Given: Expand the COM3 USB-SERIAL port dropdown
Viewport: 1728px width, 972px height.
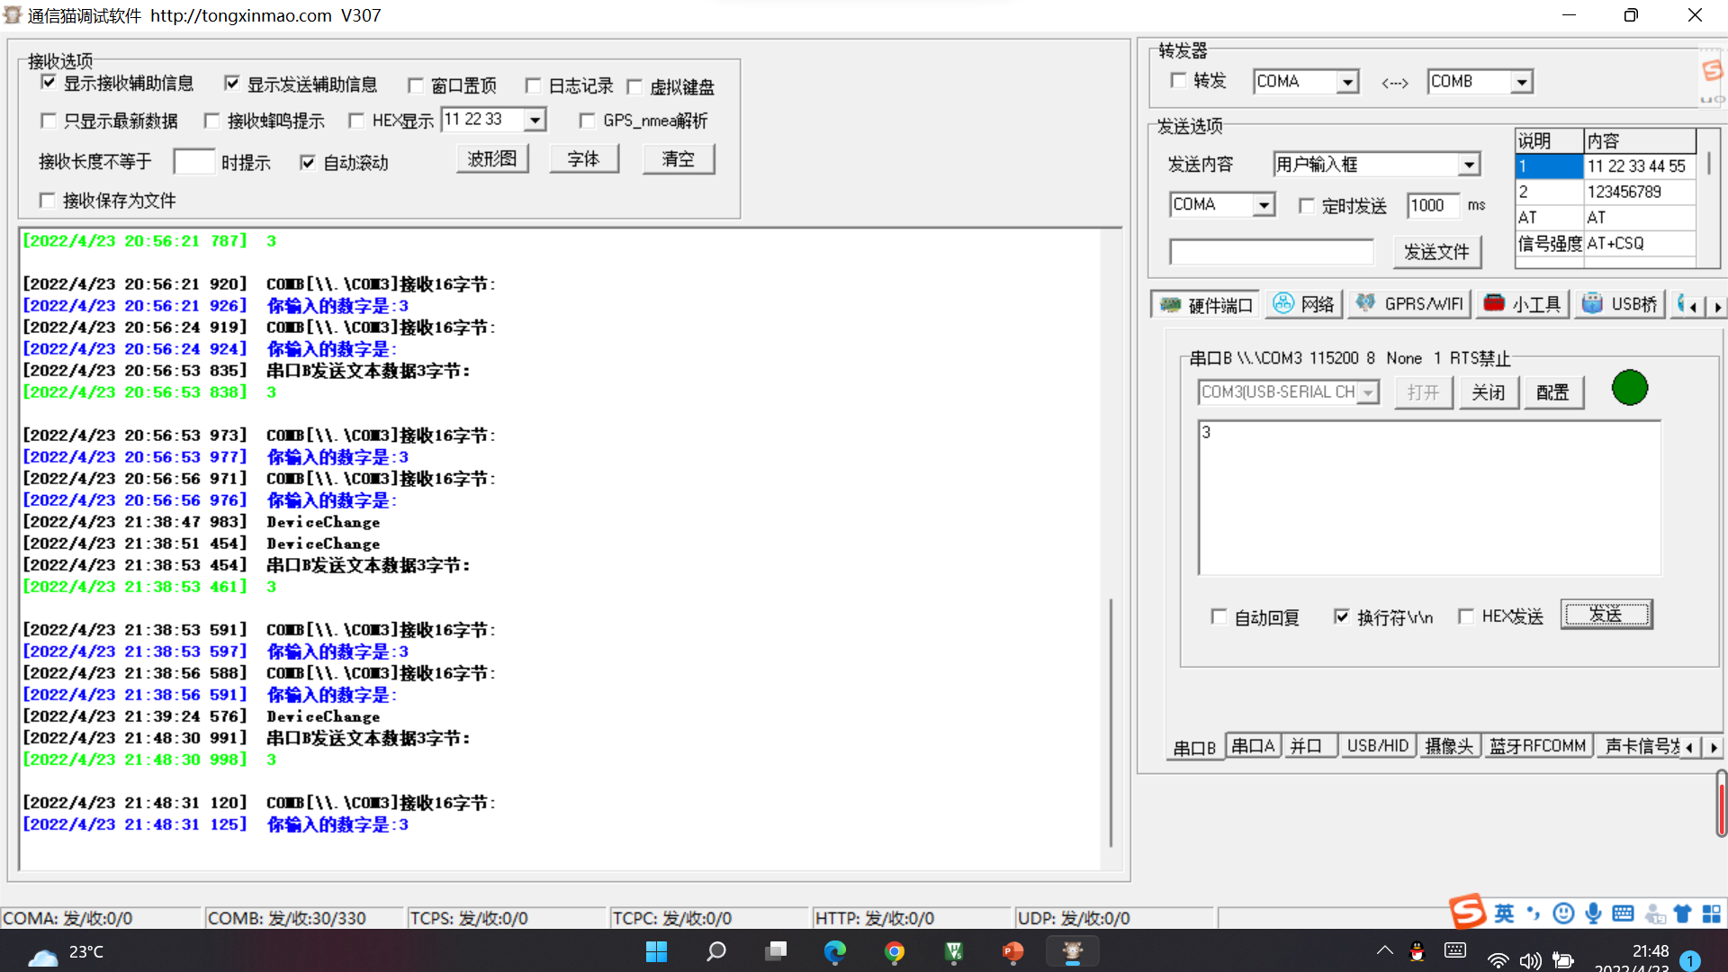Looking at the screenshot, I should [1368, 393].
